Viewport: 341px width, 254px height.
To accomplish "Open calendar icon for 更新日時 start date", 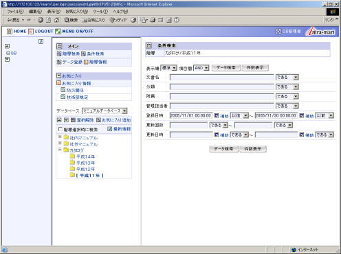I will pyautogui.click(x=217, y=135).
